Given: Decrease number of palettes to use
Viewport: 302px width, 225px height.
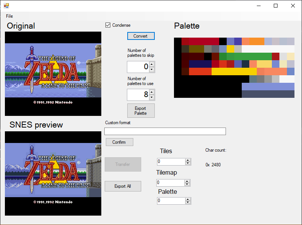Looking at the screenshot, I should point(151,97).
